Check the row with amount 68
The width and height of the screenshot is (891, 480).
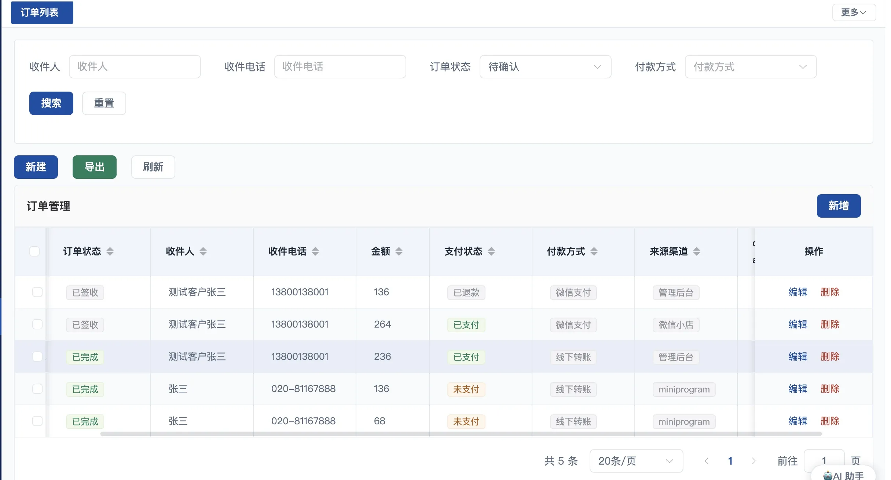coord(37,421)
